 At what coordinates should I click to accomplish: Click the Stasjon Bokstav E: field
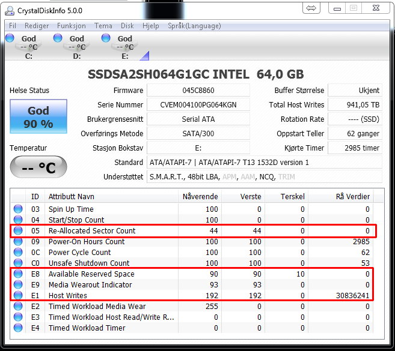tap(198, 148)
